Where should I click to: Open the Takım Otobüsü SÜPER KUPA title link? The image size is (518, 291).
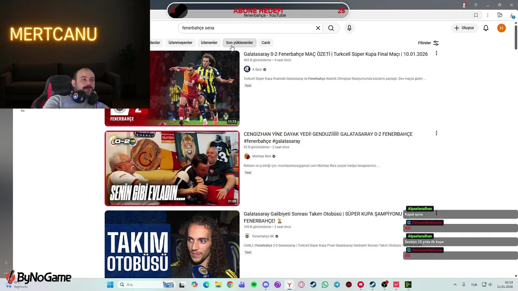coord(323,217)
